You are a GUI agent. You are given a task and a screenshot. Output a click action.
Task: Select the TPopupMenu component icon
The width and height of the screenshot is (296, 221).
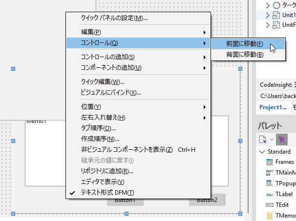pyautogui.click(x=269, y=183)
